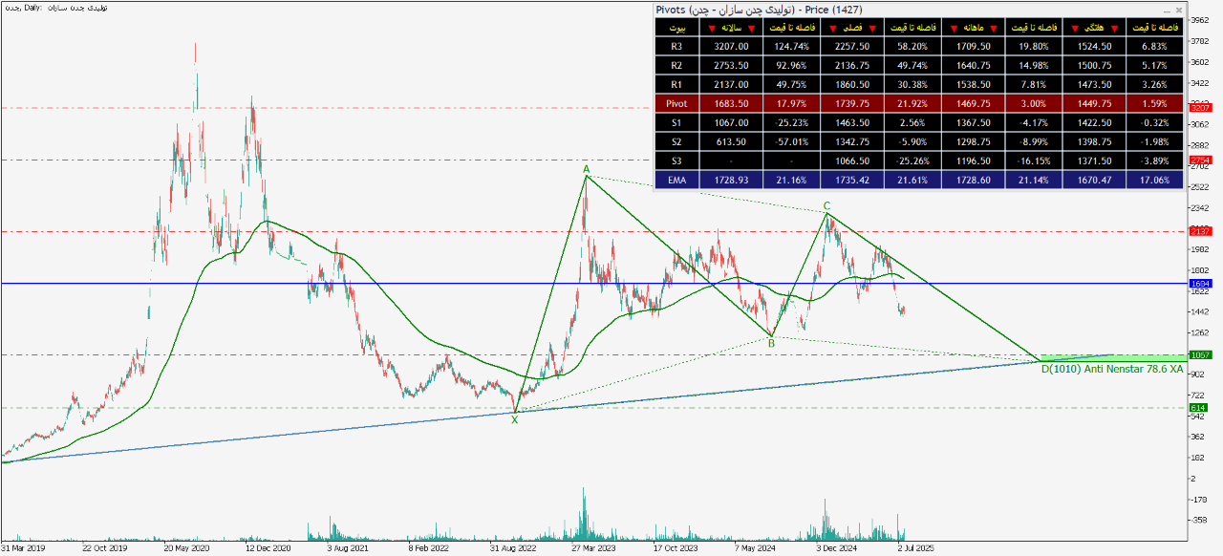Select the point A label on the pattern
This screenshot has height=556, width=1223.
coord(587,169)
